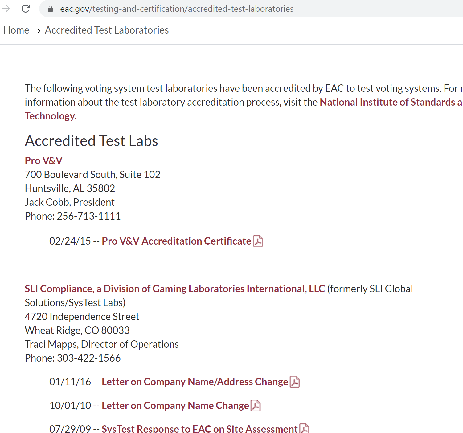The width and height of the screenshot is (463, 433).
Task: Open SLI Compliance Gaming Laboratories link
Action: (x=175, y=289)
